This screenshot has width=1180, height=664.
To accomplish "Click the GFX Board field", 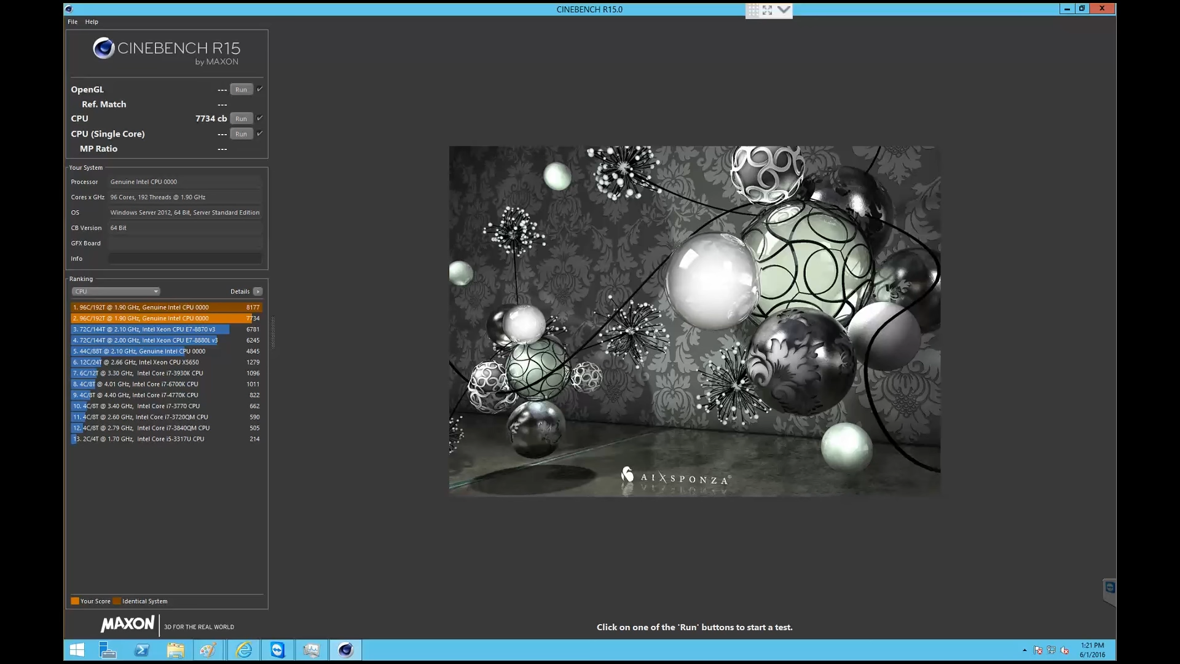I will coord(185,243).
